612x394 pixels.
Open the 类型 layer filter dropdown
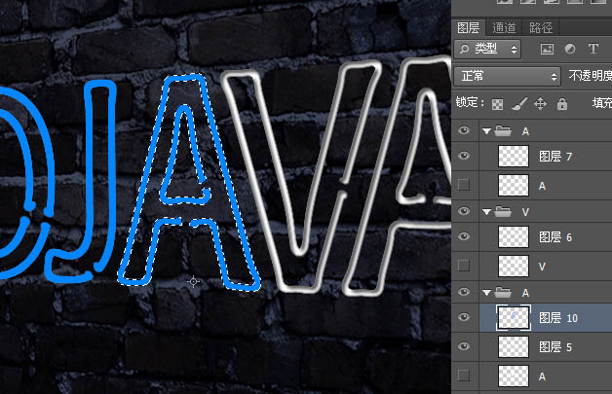(x=488, y=49)
